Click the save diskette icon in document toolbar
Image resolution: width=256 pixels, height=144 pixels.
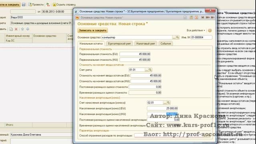[x=24, y=4]
